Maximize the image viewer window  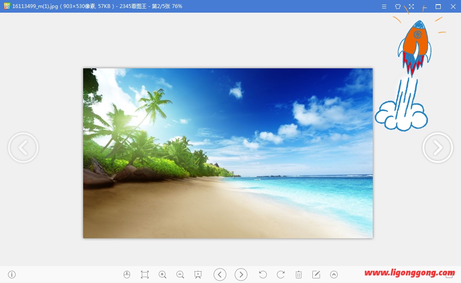pyautogui.click(x=438, y=7)
